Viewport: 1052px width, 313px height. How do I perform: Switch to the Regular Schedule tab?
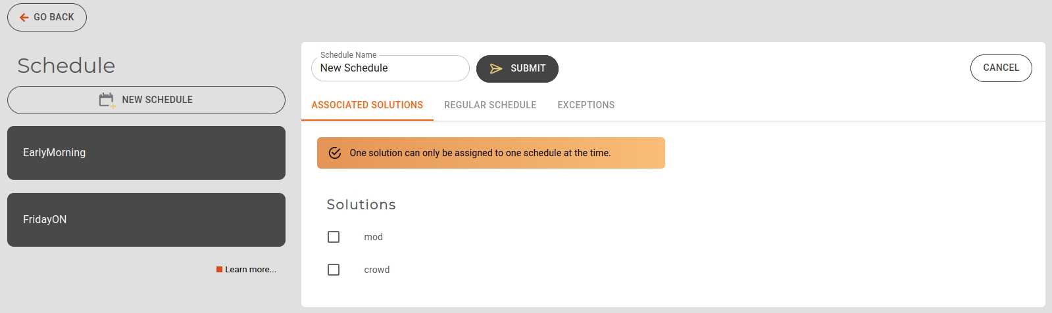(490, 105)
